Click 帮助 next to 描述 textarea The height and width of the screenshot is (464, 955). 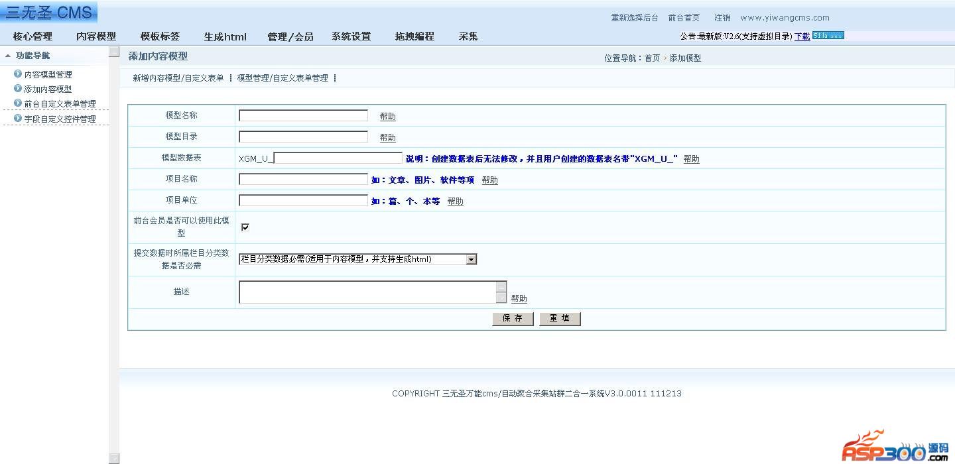coord(519,299)
